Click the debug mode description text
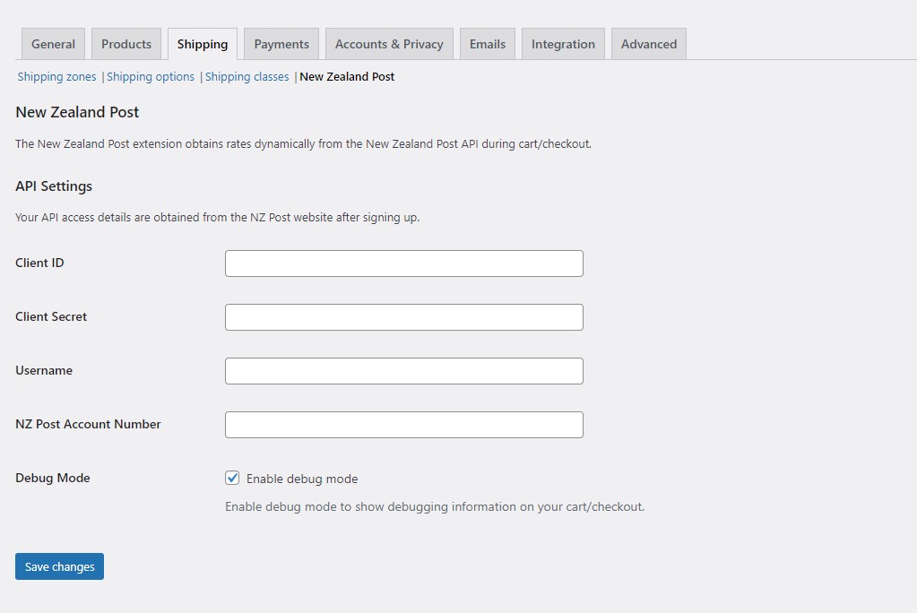Viewport: 917px width, 613px height. (x=435, y=506)
